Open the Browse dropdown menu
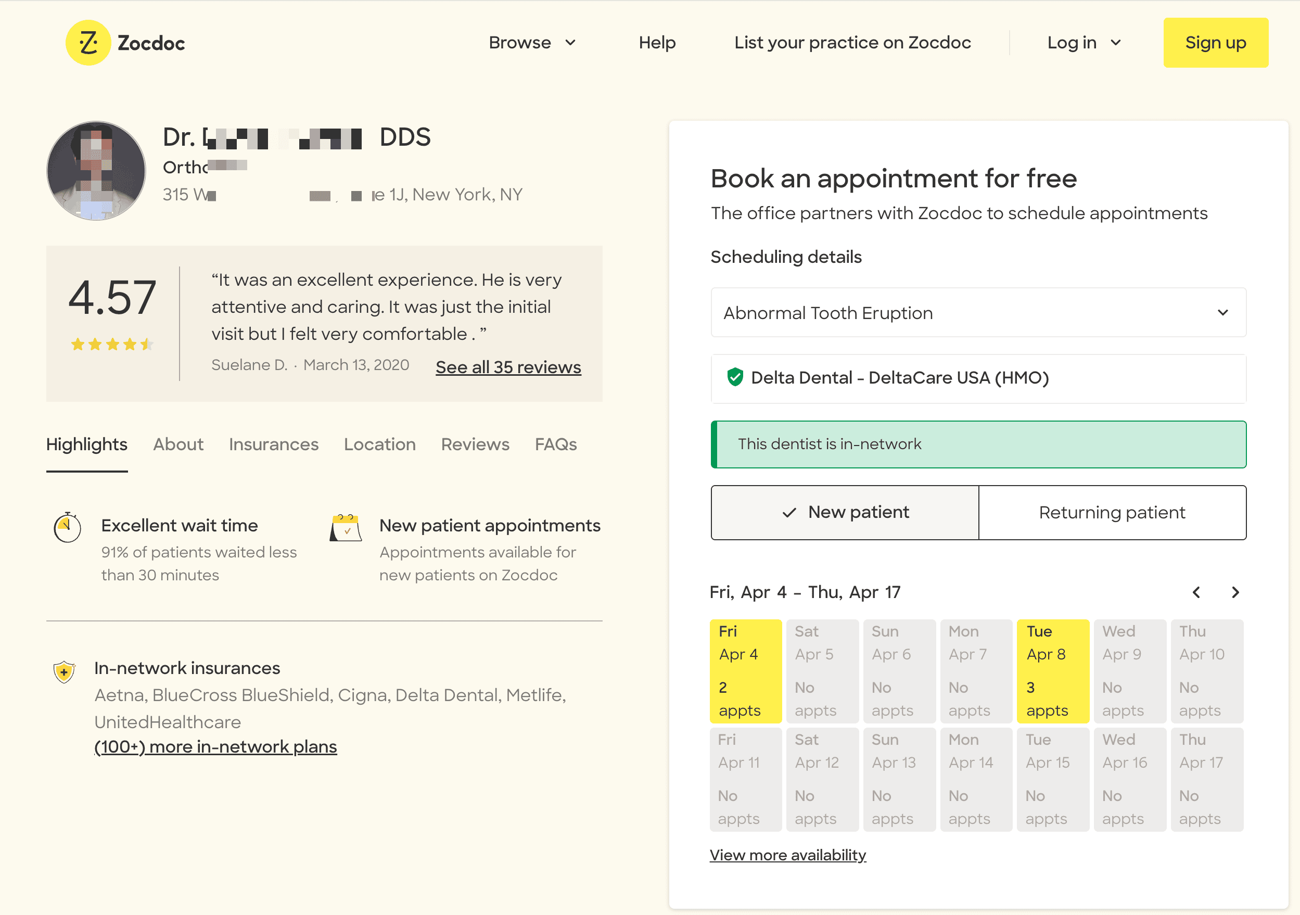This screenshot has height=915, width=1300. 532,43
